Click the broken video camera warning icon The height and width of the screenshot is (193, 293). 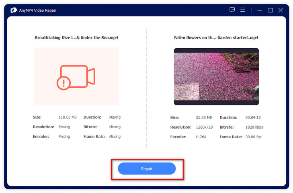coord(76,76)
